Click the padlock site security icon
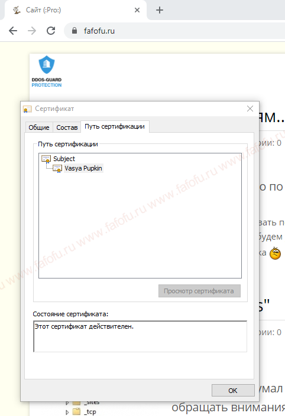285x416 pixels. [x=75, y=31]
